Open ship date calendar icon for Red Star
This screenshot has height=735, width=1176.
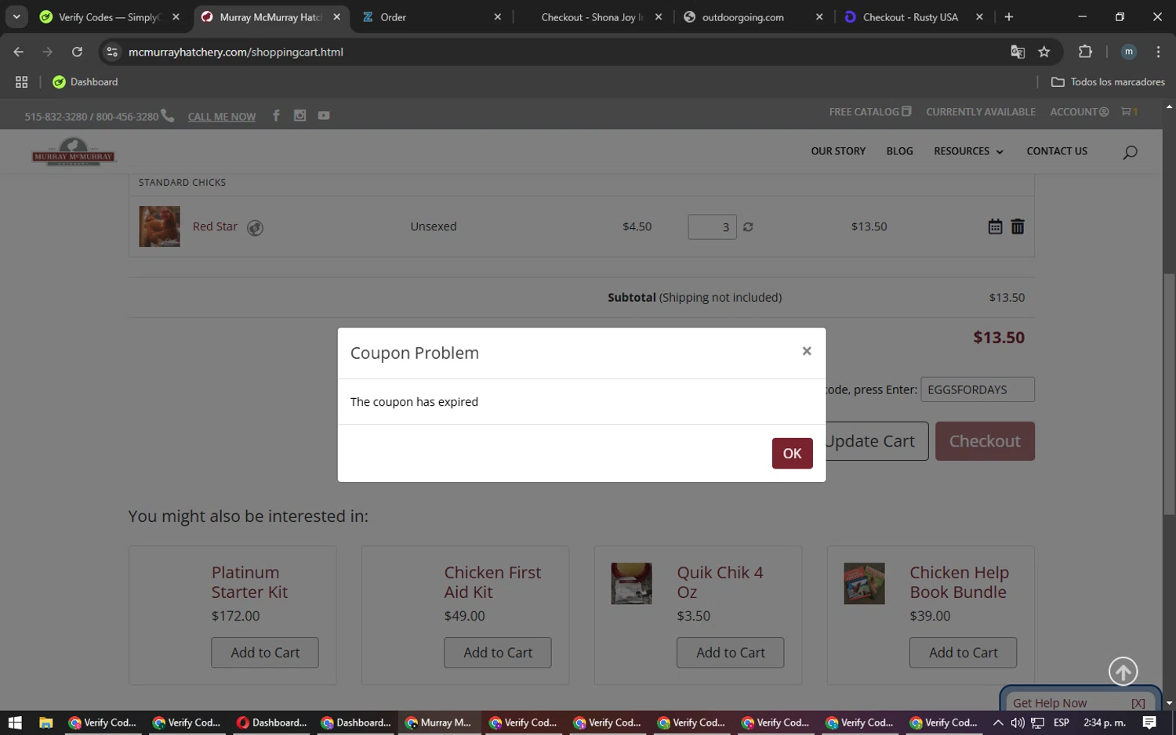995,226
